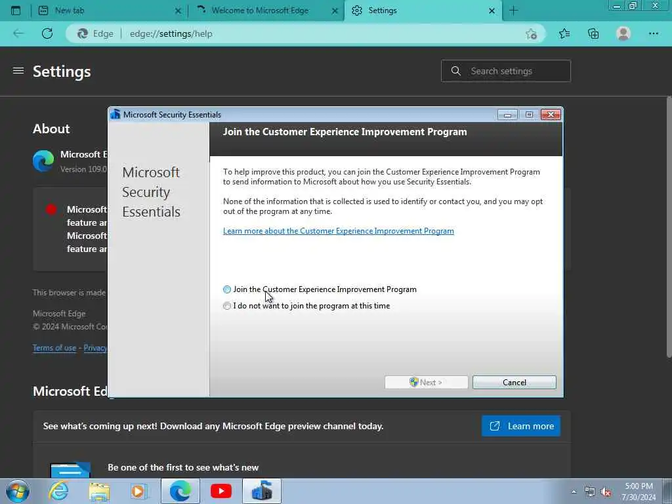
Task: Click the magnifier icon in Search settings
Action: (456, 71)
